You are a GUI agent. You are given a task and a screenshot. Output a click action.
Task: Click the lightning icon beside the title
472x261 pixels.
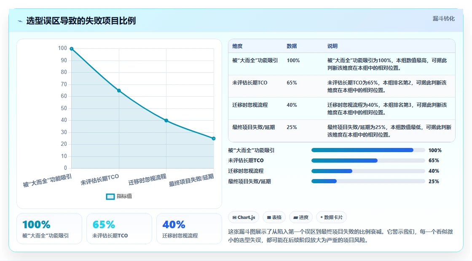20,21
